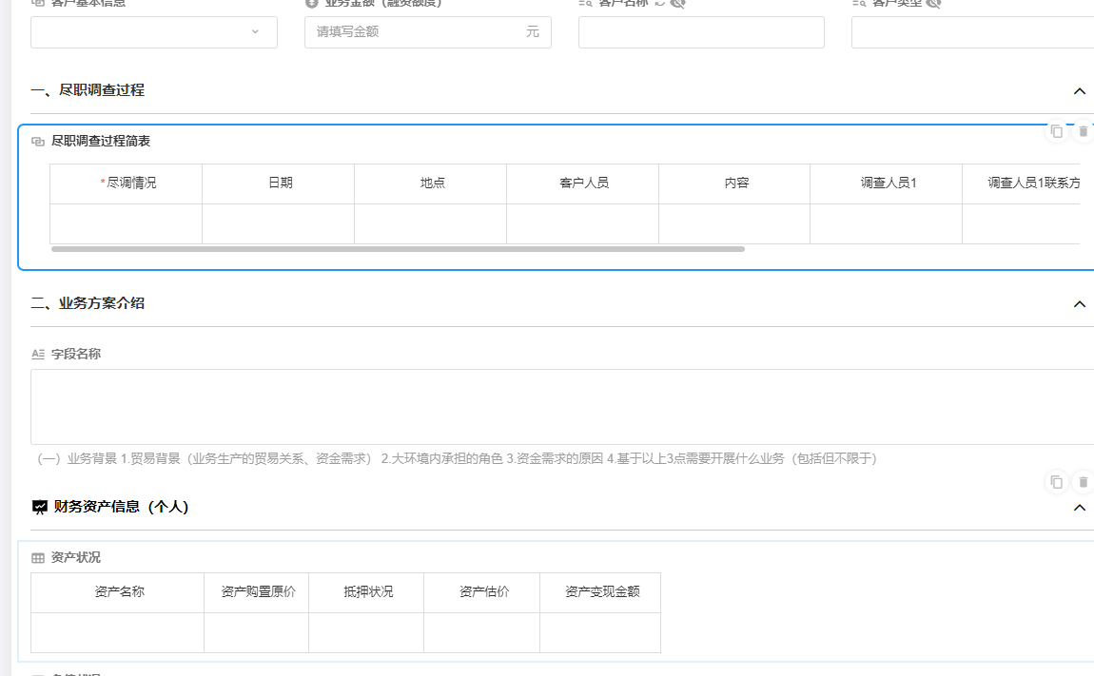The height and width of the screenshot is (676, 1094).
Task: Click the delete trash icon above 尽职调查过程简表
Action: 1083,131
